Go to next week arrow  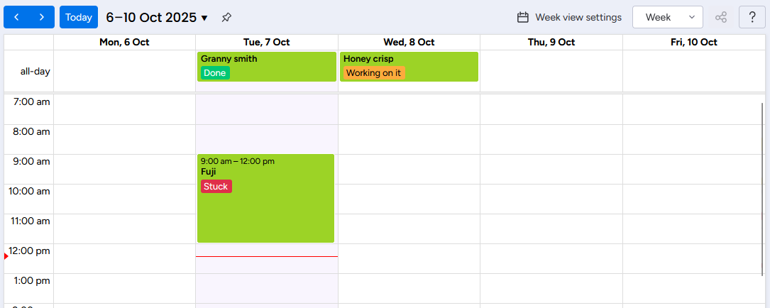coord(42,17)
